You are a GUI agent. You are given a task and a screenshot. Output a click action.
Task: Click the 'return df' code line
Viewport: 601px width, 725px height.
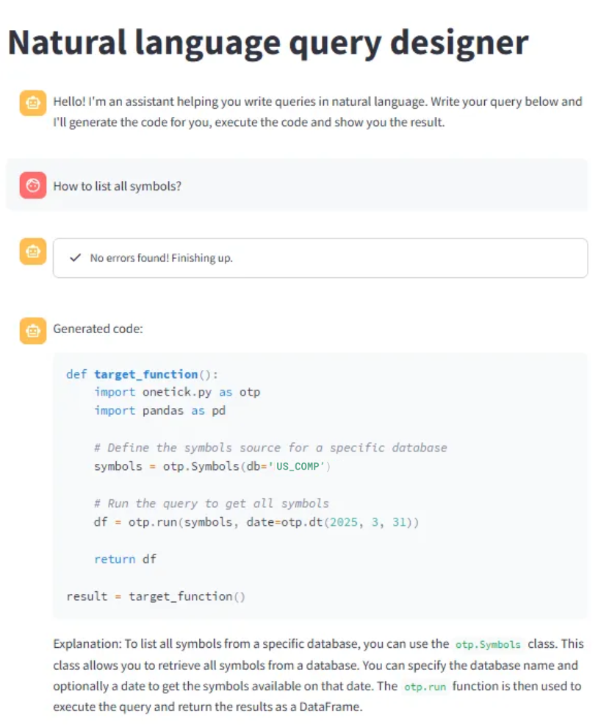coord(125,559)
